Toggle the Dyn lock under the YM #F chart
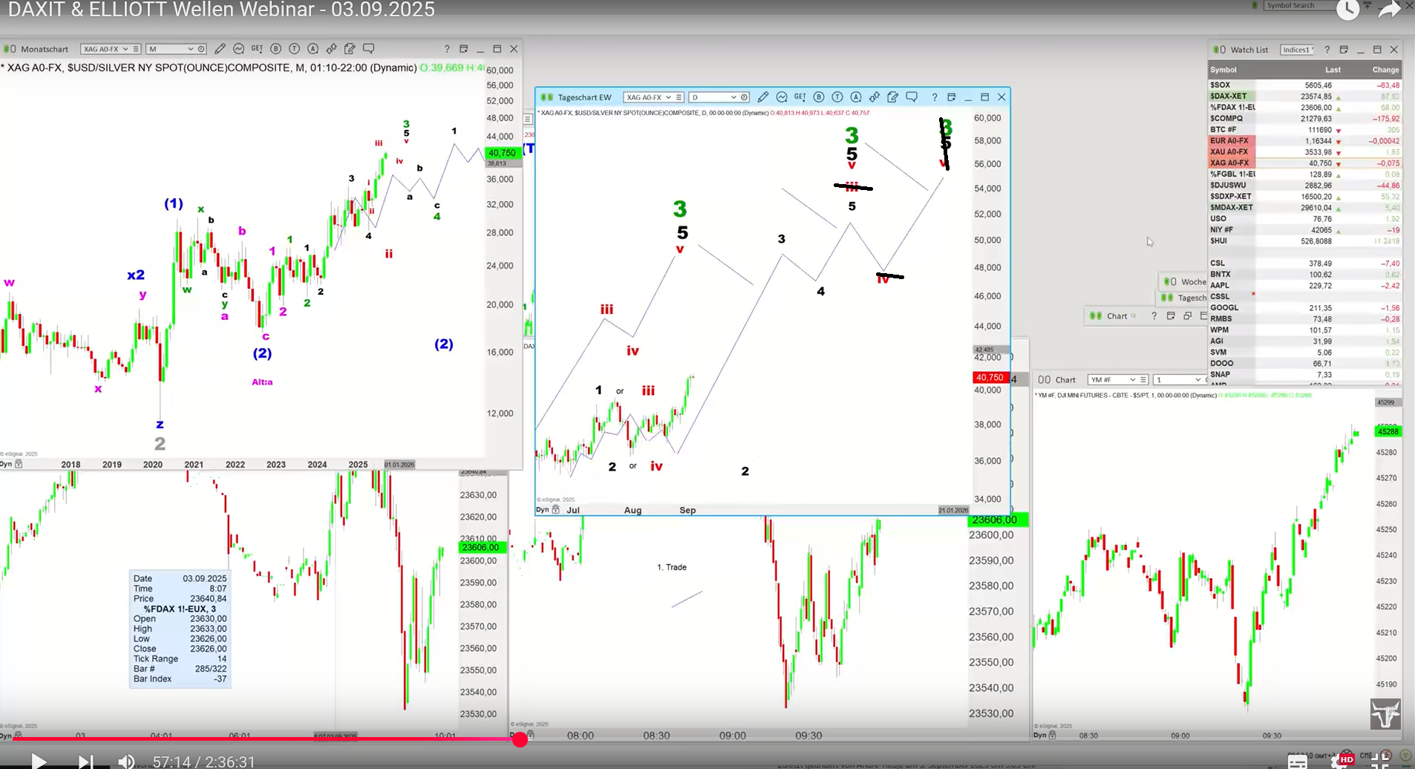This screenshot has height=769, width=1415. (x=1052, y=735)
